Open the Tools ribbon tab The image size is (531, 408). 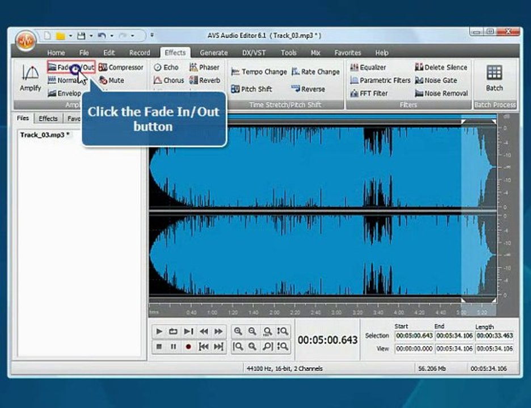tap(289, 53)
